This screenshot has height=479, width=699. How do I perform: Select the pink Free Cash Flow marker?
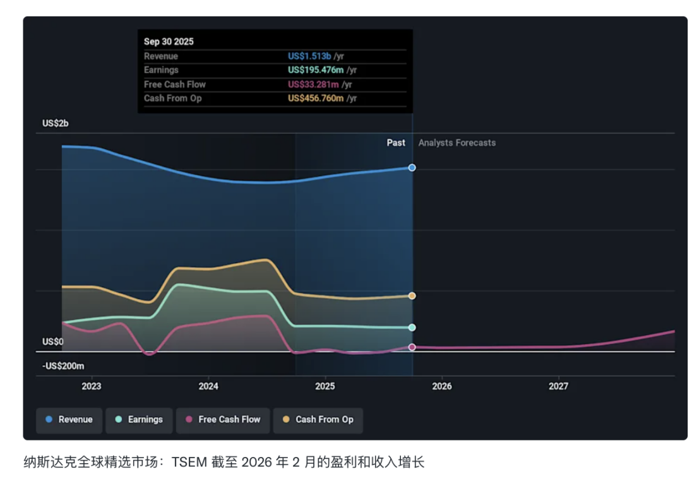(412, 347)
